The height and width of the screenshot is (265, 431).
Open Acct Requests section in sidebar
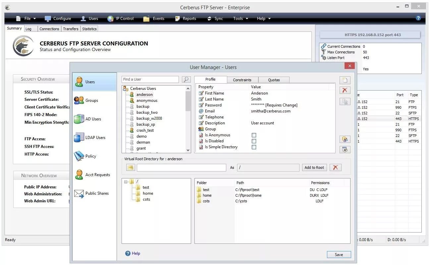pyautogui.click(x=95, y=175)
